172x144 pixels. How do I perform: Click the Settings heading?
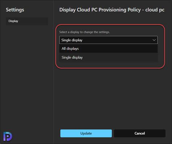[15, 10]
